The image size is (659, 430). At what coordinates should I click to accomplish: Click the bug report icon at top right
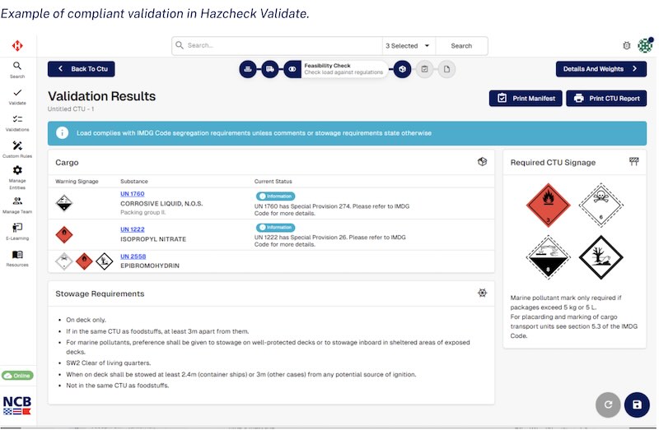pyautogui.click(x=626, y=46)
